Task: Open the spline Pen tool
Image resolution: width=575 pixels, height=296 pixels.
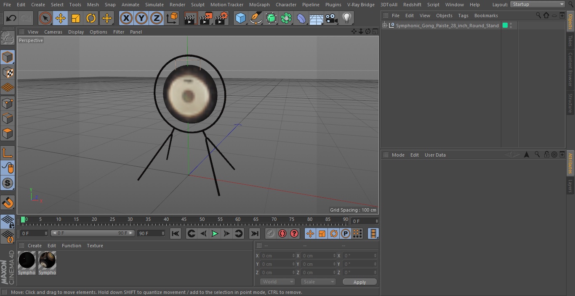Action: (x=256, y=18)
